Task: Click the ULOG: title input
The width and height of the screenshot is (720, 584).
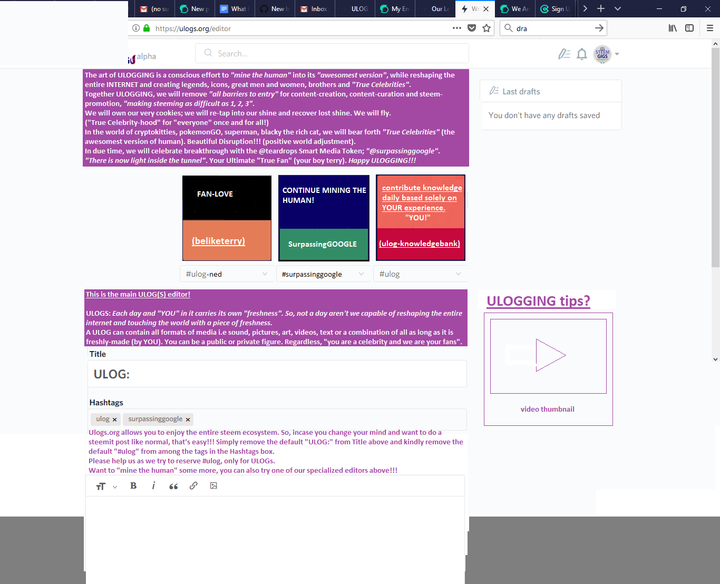Action: pyautogui.click(x=277, y=374)
